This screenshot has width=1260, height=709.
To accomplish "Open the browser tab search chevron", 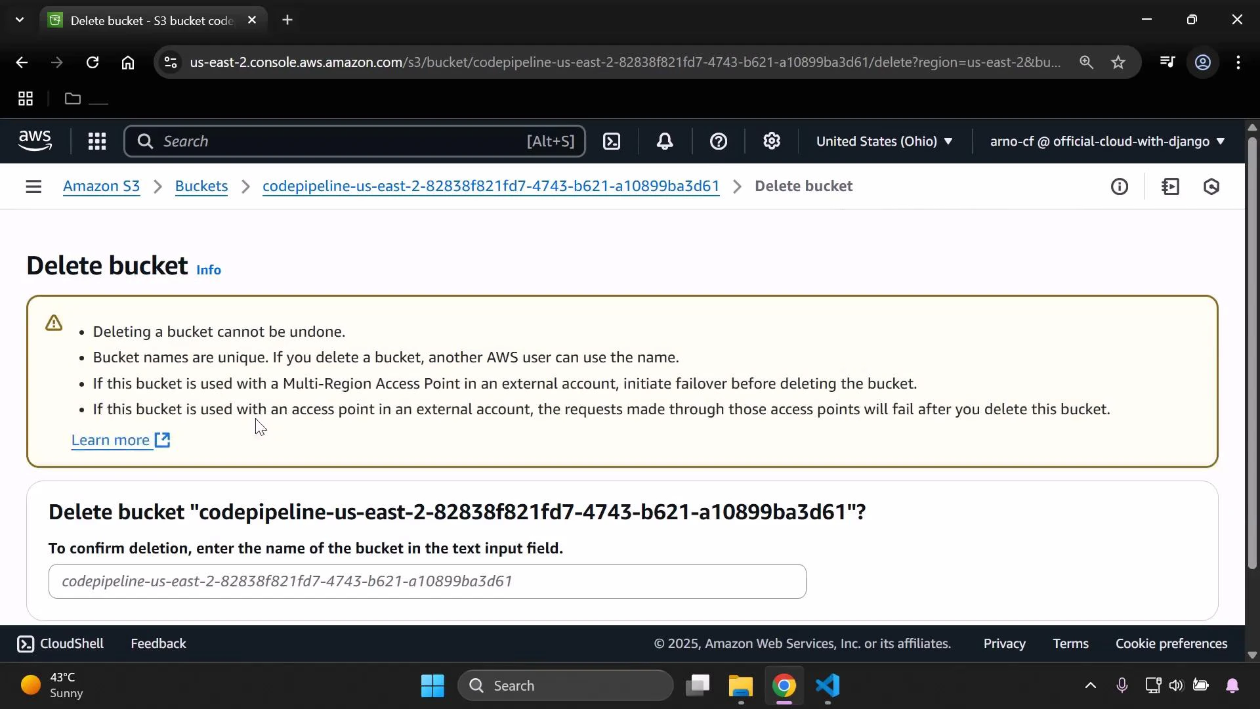I will (x=20, y=20).
